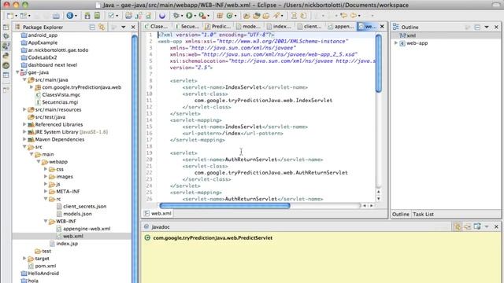The width and height of the screenshot is (504, 283).
Task: Switch to the Clase... editor tab
Action: click(156, 27)
